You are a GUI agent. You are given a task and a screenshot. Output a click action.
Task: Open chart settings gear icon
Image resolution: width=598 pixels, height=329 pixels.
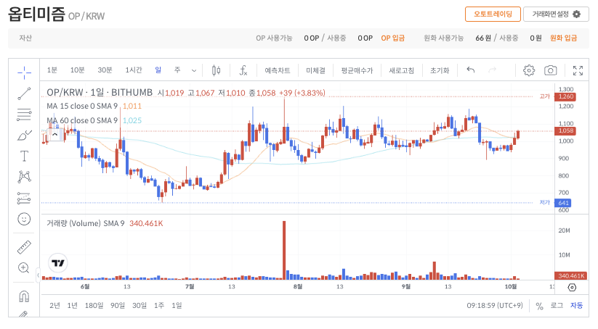tap(529, 70)
